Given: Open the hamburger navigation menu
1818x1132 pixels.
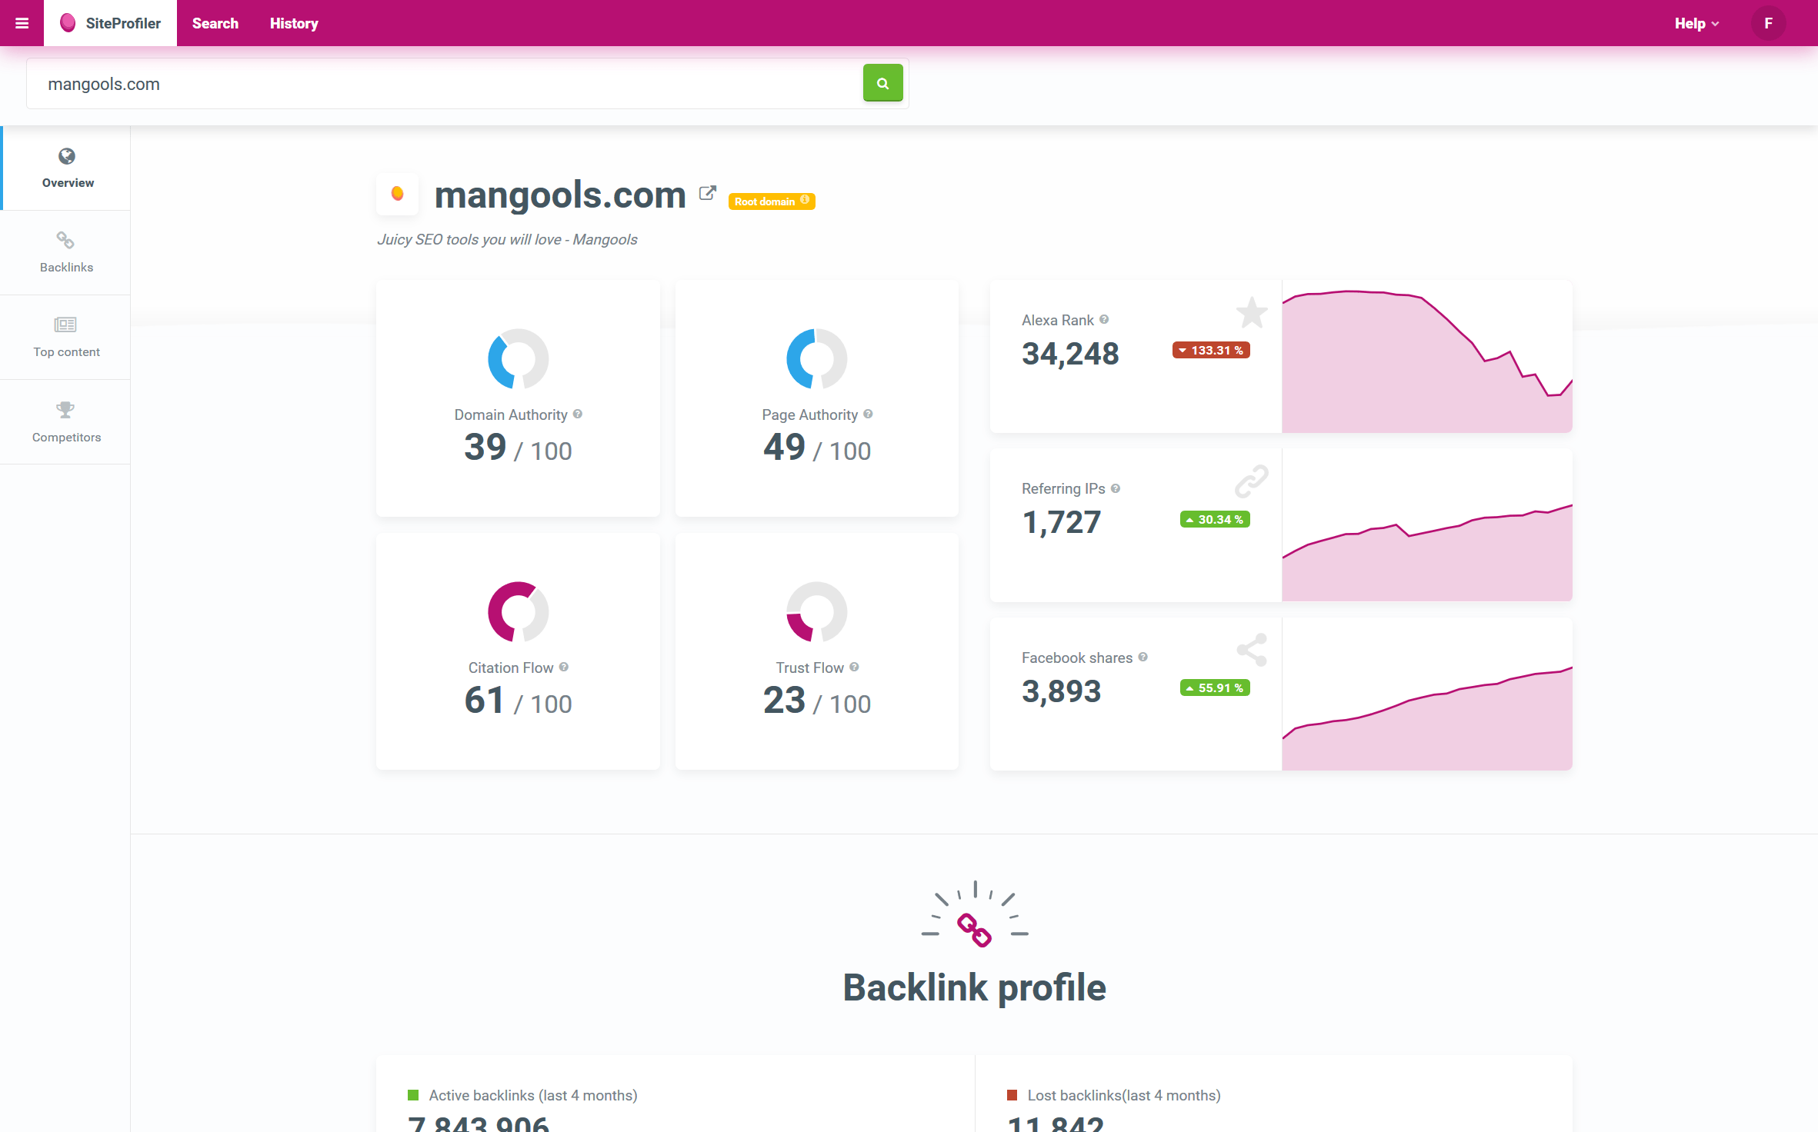Looking at the screenshot, I should point(21,22).
